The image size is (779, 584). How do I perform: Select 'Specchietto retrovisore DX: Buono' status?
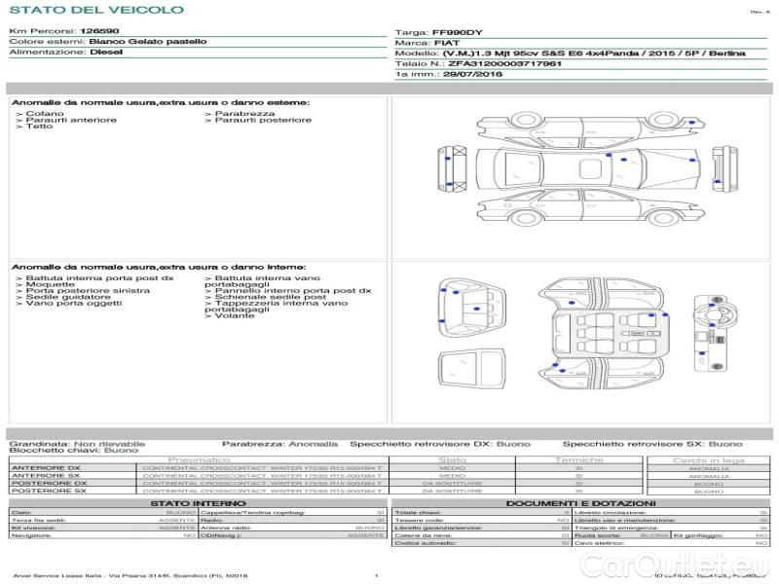coord(440,444)
